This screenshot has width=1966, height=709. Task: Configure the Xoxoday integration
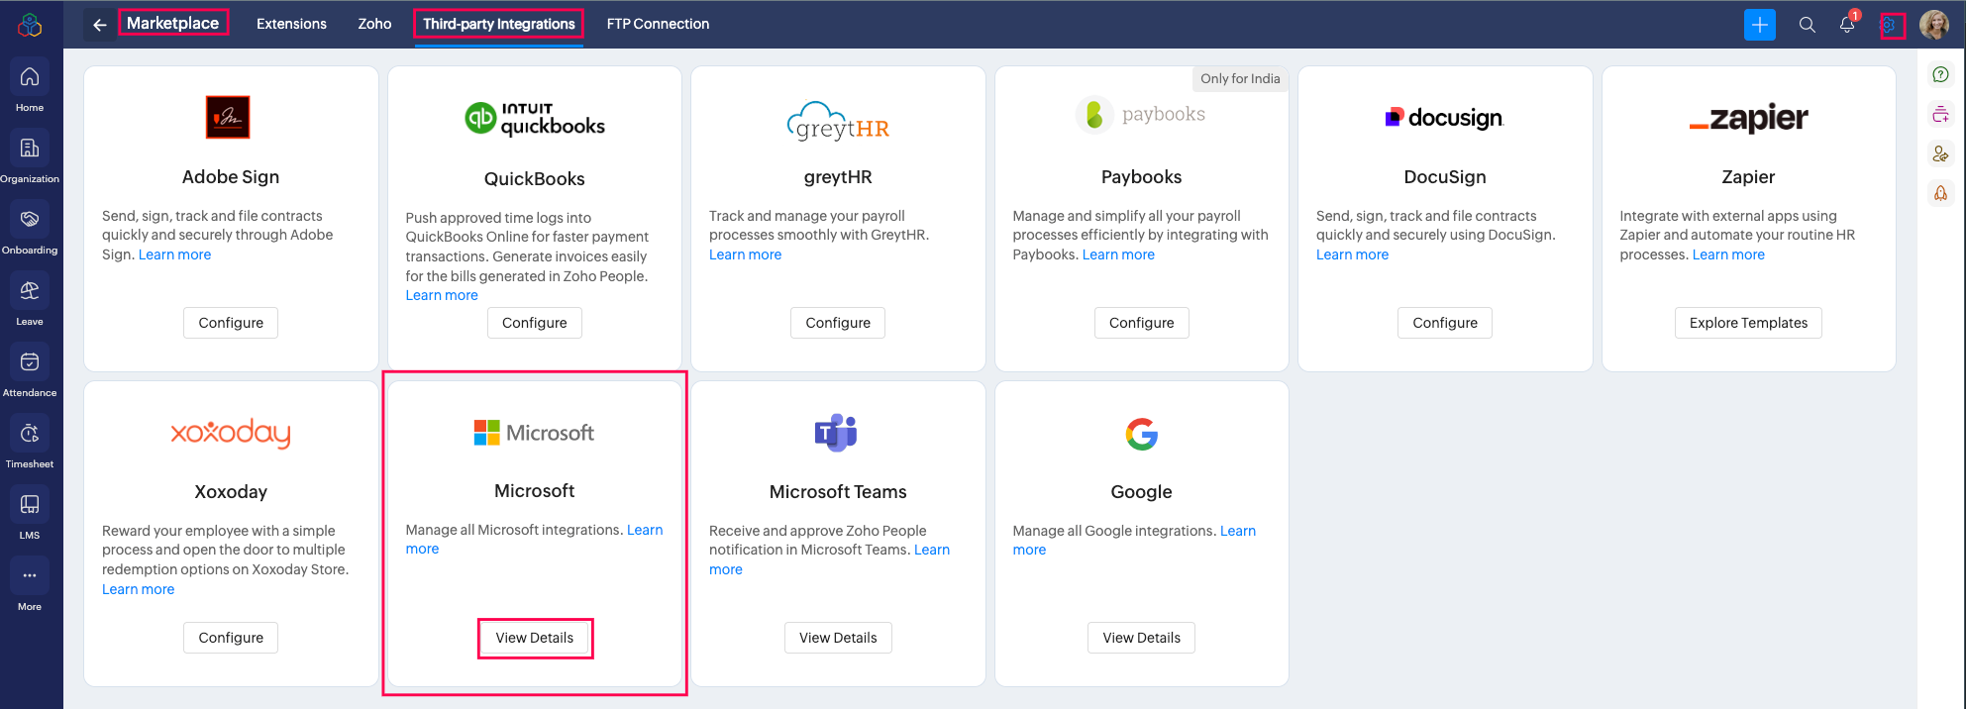231,638
